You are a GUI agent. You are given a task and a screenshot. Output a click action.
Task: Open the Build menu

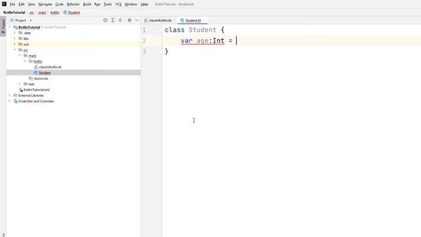[87, 5]
